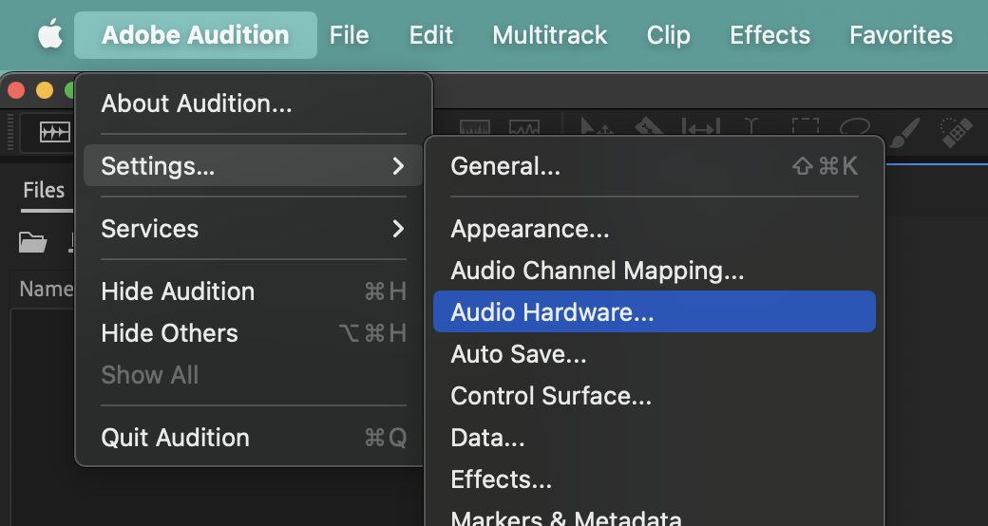Show the Spectral Pitch Display
The width and height of the screenshot is (988, 526).
point(523,129)
